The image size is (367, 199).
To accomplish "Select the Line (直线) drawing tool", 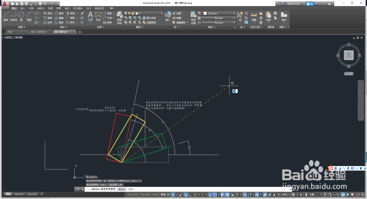I will pyautogui.click(x=6, y=16).
